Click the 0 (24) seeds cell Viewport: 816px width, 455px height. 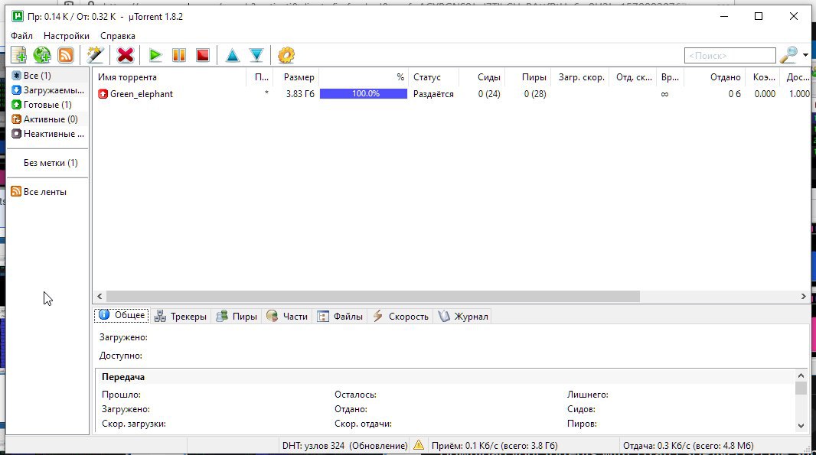pos(489,94)
